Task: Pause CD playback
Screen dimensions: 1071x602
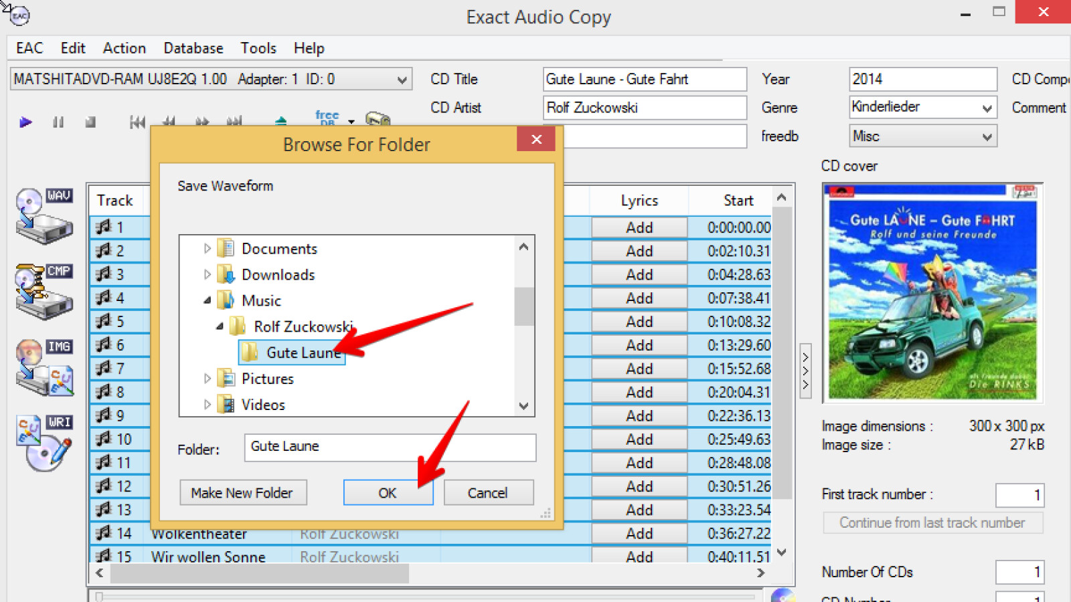Action: (x=58, y=122)
